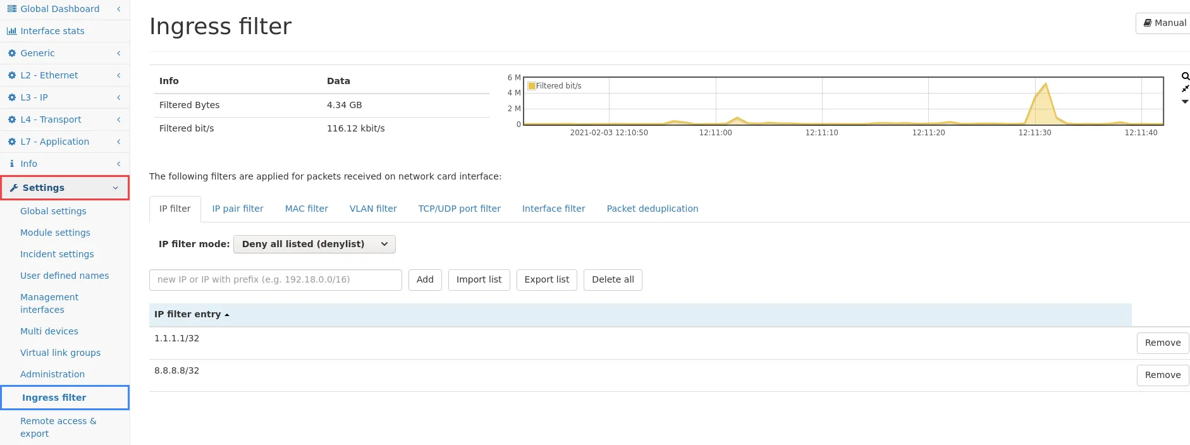1190x445 pixels.
Task: Click the compress arrows icon beside chart
Action: pos(1185,88)
